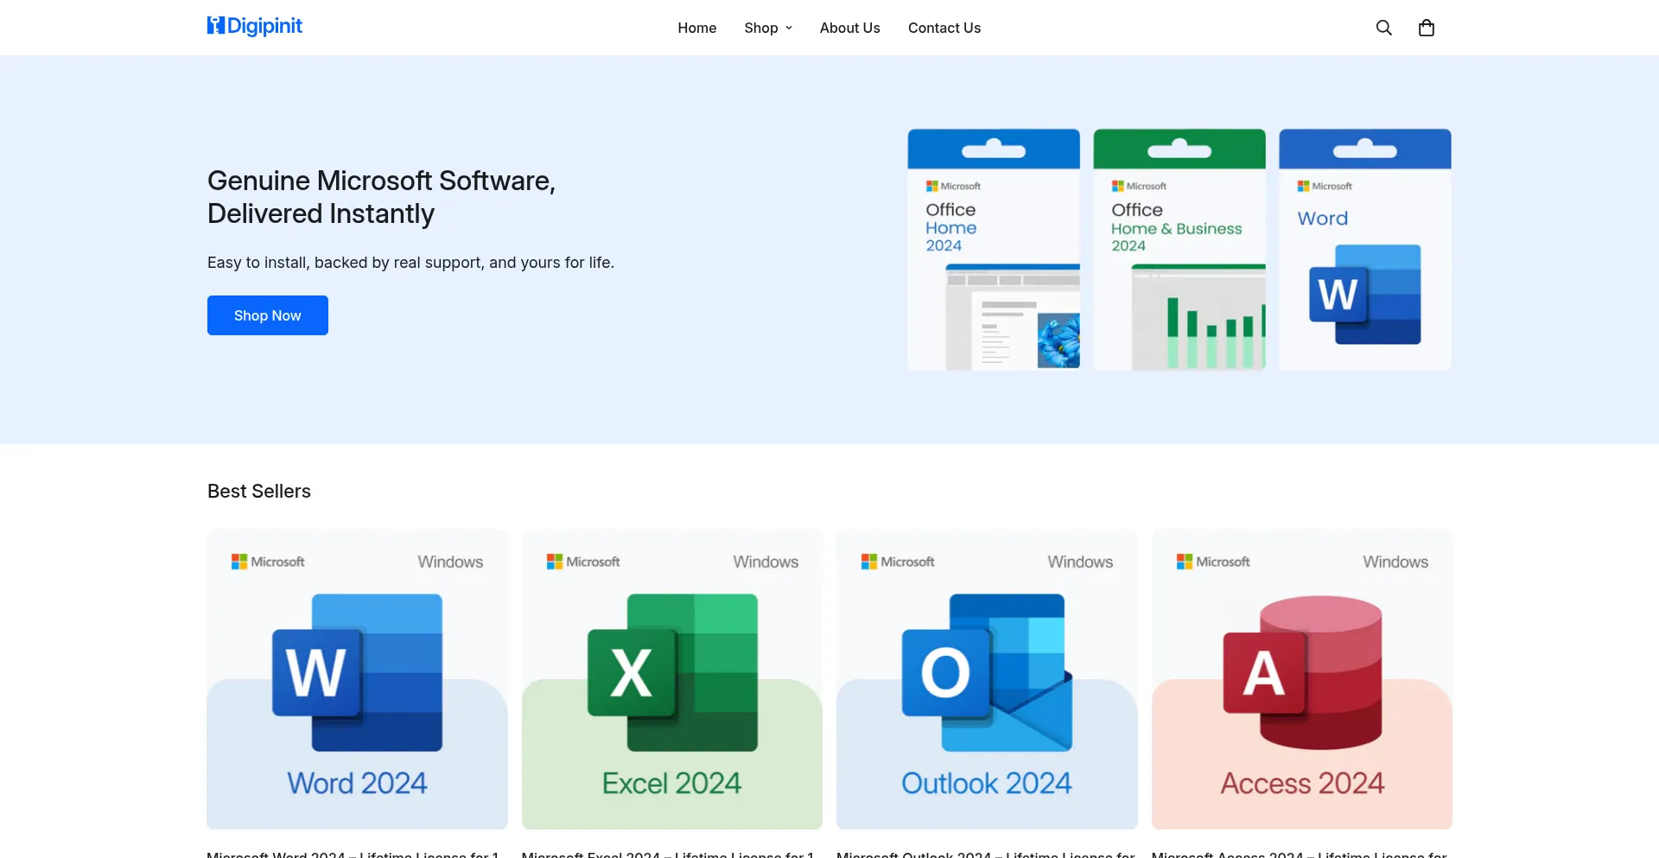The width and height of the screenshot is (1659, 858).
Task: Open the About Us page
Action: pos(850,28)
